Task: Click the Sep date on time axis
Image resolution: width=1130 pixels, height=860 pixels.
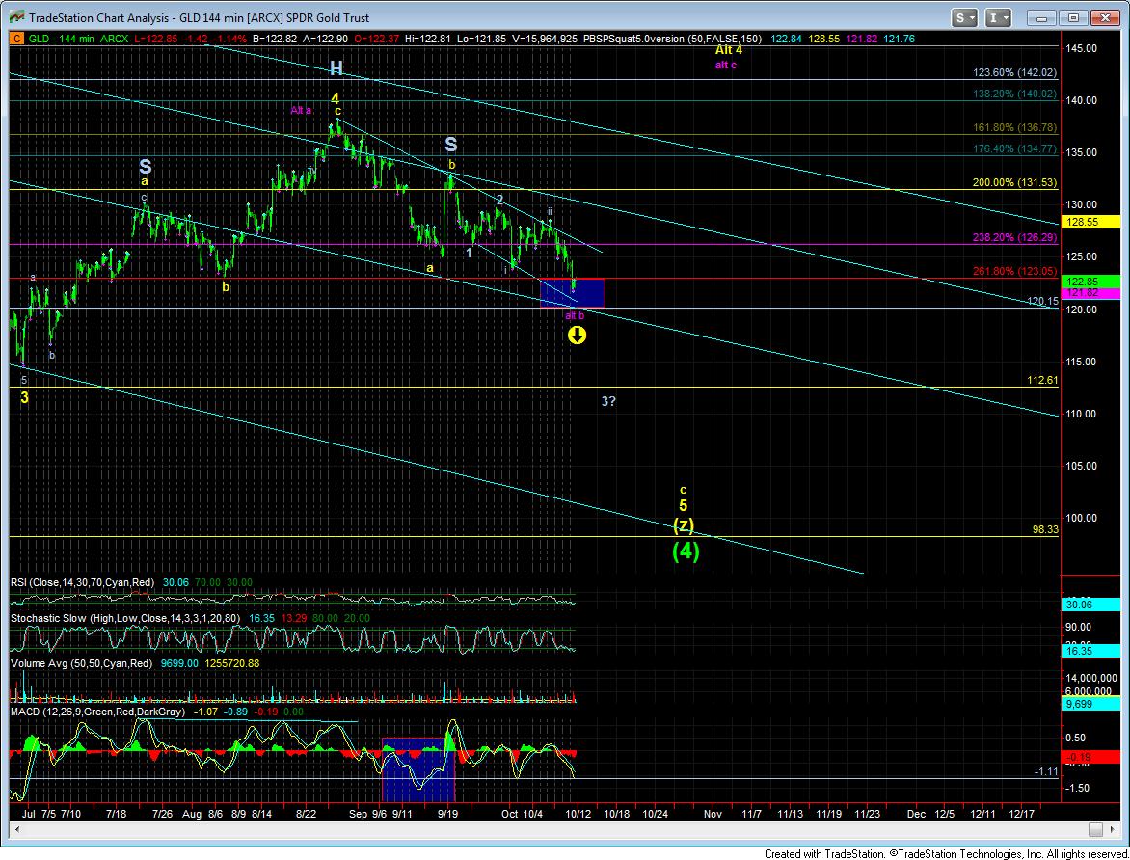Action: click(358, 813)
